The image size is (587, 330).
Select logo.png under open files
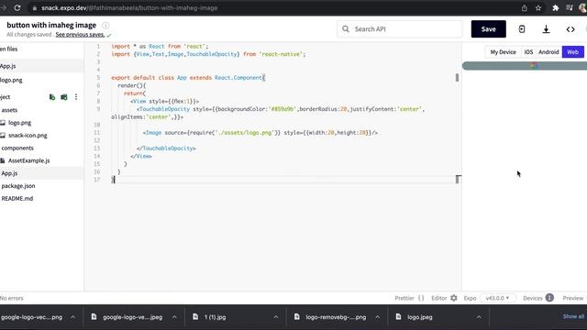11,80
